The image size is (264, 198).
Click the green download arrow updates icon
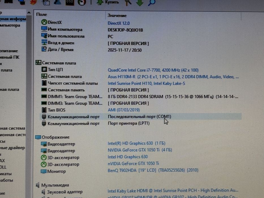(x=139, y=3)
